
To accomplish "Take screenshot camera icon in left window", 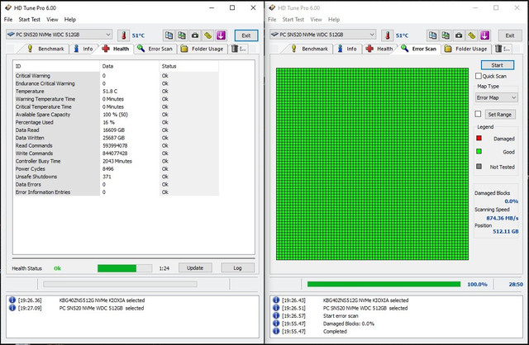I will 195,35.
